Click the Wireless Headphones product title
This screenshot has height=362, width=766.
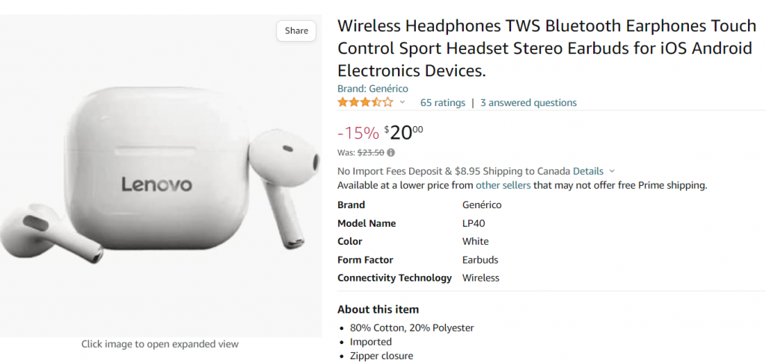click(x=546, y=49)
